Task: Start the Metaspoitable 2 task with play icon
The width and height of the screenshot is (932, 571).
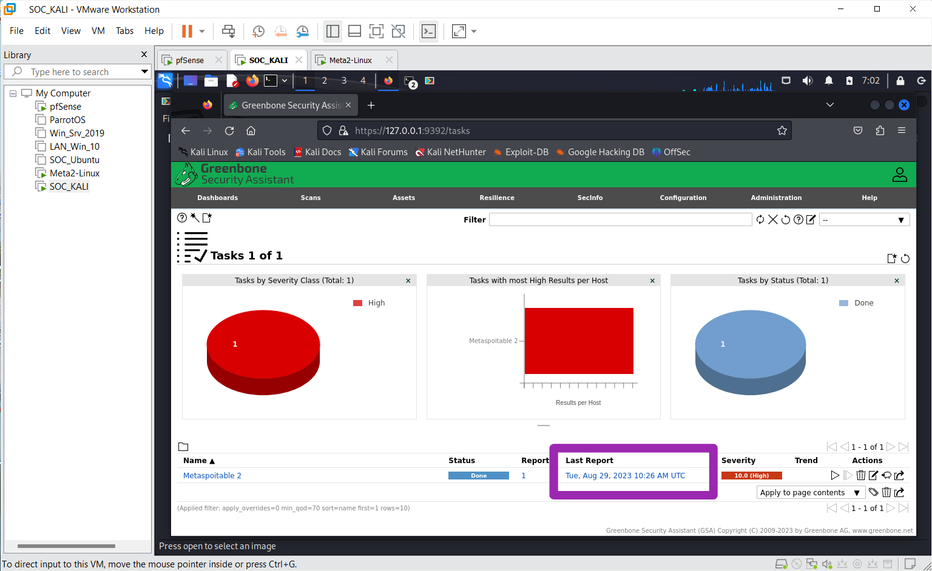Action: coord(835,475)
